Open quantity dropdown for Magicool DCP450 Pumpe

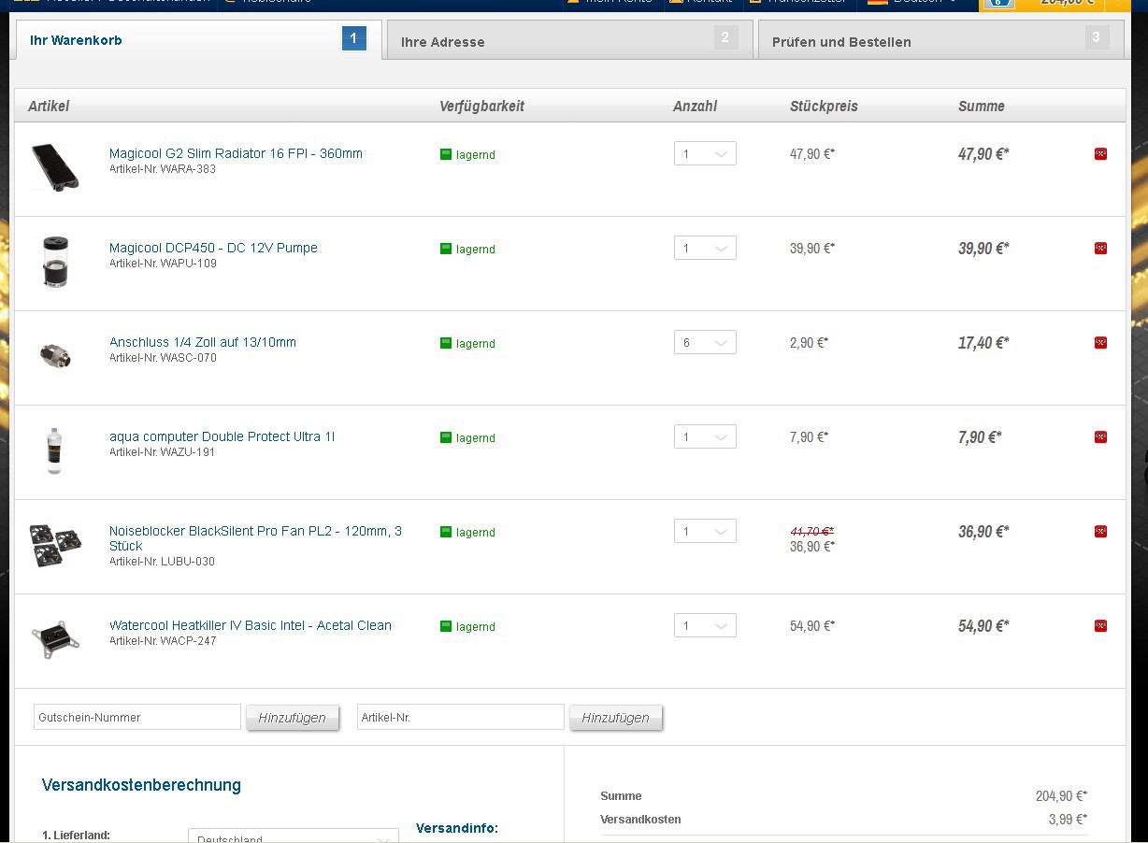705,249
